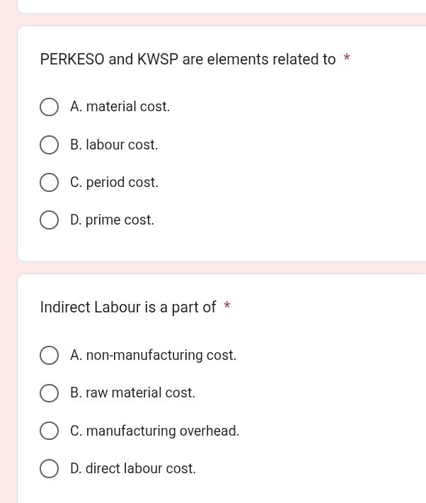Click the 'A. material cost.' label text
This screenshot has height=503, width=426.
120,106
